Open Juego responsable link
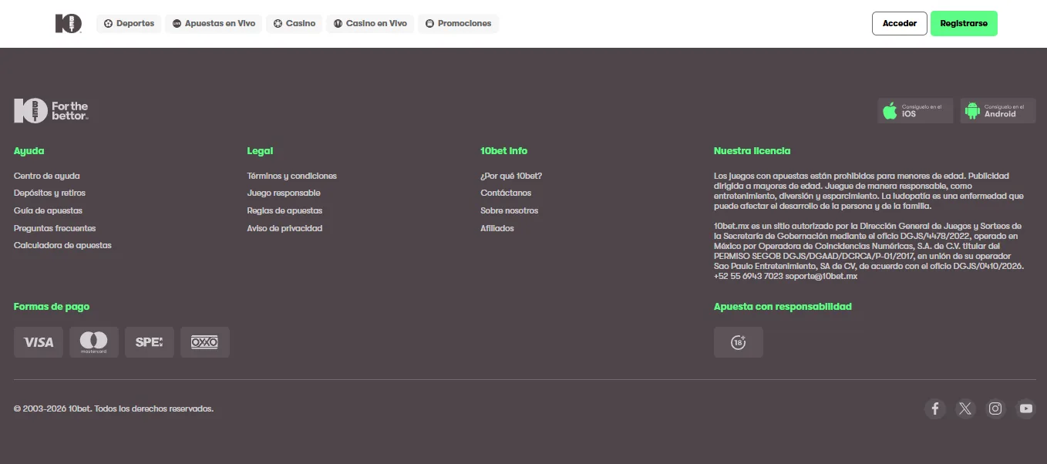Viewport: 1047px width, 464px height. point(284,193)
